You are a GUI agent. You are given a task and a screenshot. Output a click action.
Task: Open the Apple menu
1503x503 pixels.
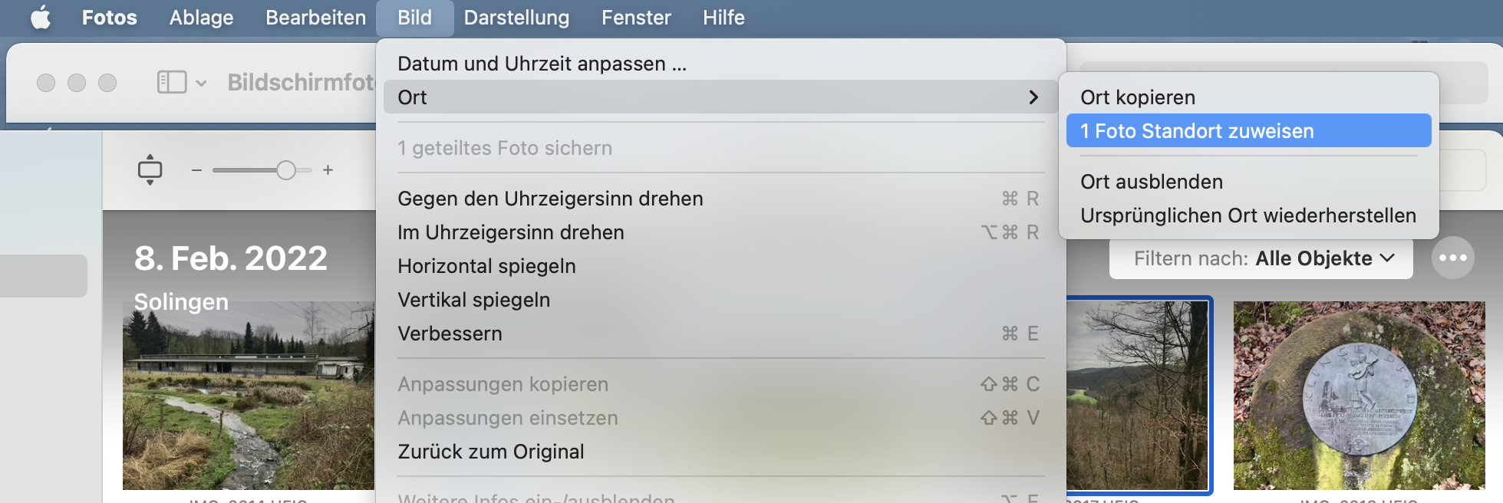point(41,17)
